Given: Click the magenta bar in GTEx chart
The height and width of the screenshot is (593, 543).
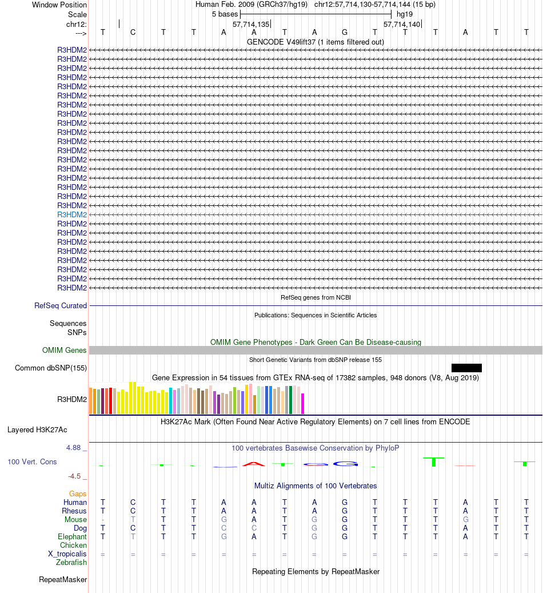Looking at the screenshot, I should [302, 404].
